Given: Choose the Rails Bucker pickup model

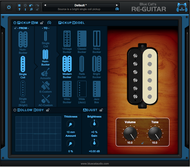Looking at the screenshot, I should tap(82, 67).
